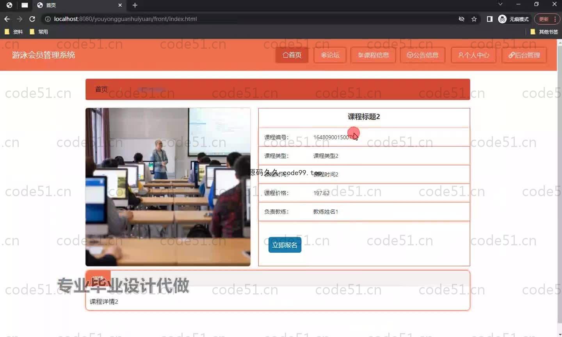Open 公告信息 in the navigation
This screenshot has width=562, height=337.
tap(423, 55)
